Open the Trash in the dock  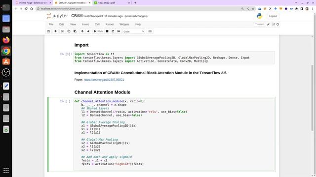6,129
